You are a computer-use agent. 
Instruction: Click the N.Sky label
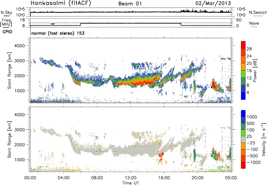pos(6,12)
